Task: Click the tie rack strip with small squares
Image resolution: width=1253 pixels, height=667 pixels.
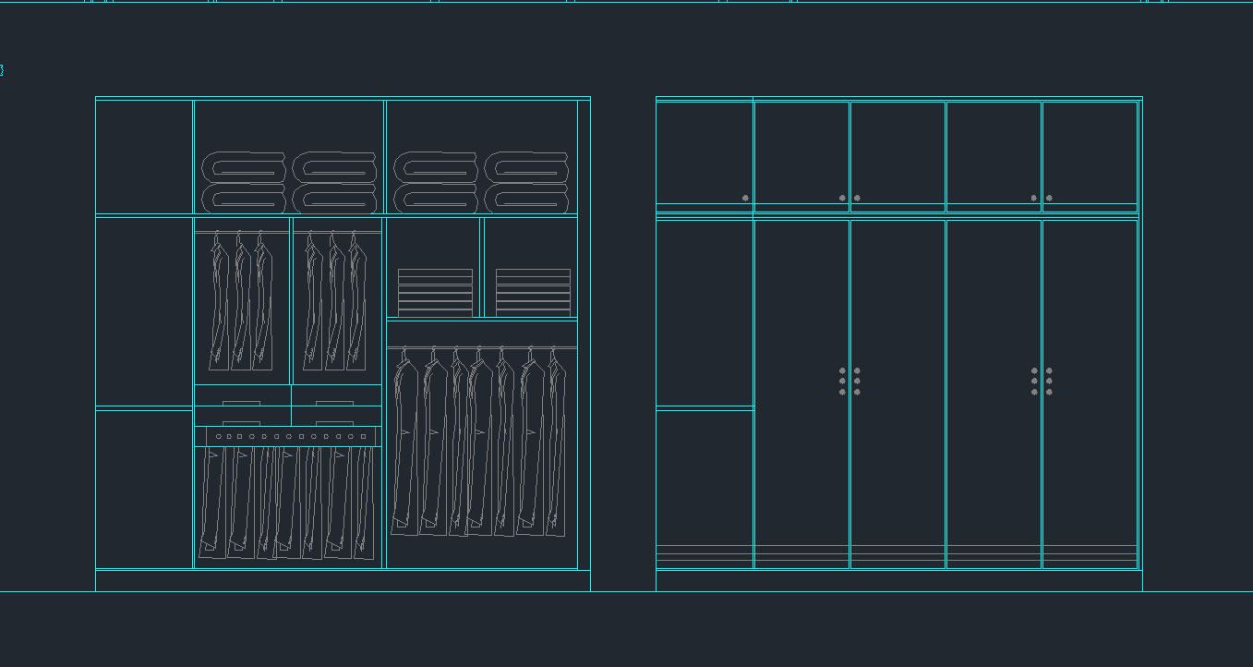Action: click(x=288, y=436)
